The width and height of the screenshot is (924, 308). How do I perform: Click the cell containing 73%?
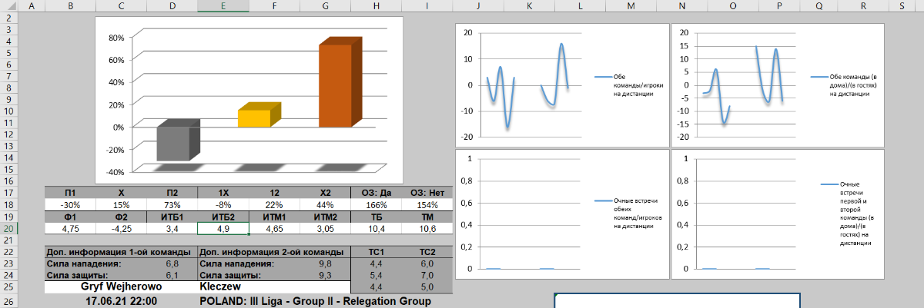coord(172,205)
